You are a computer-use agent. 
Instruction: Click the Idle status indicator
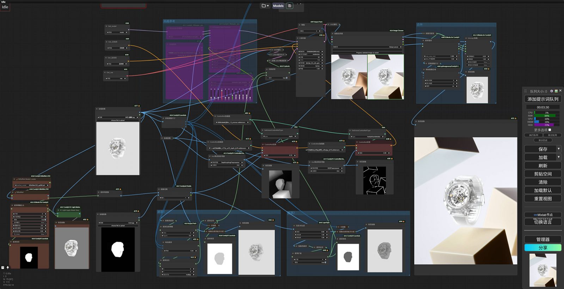[x=5, y=7]
